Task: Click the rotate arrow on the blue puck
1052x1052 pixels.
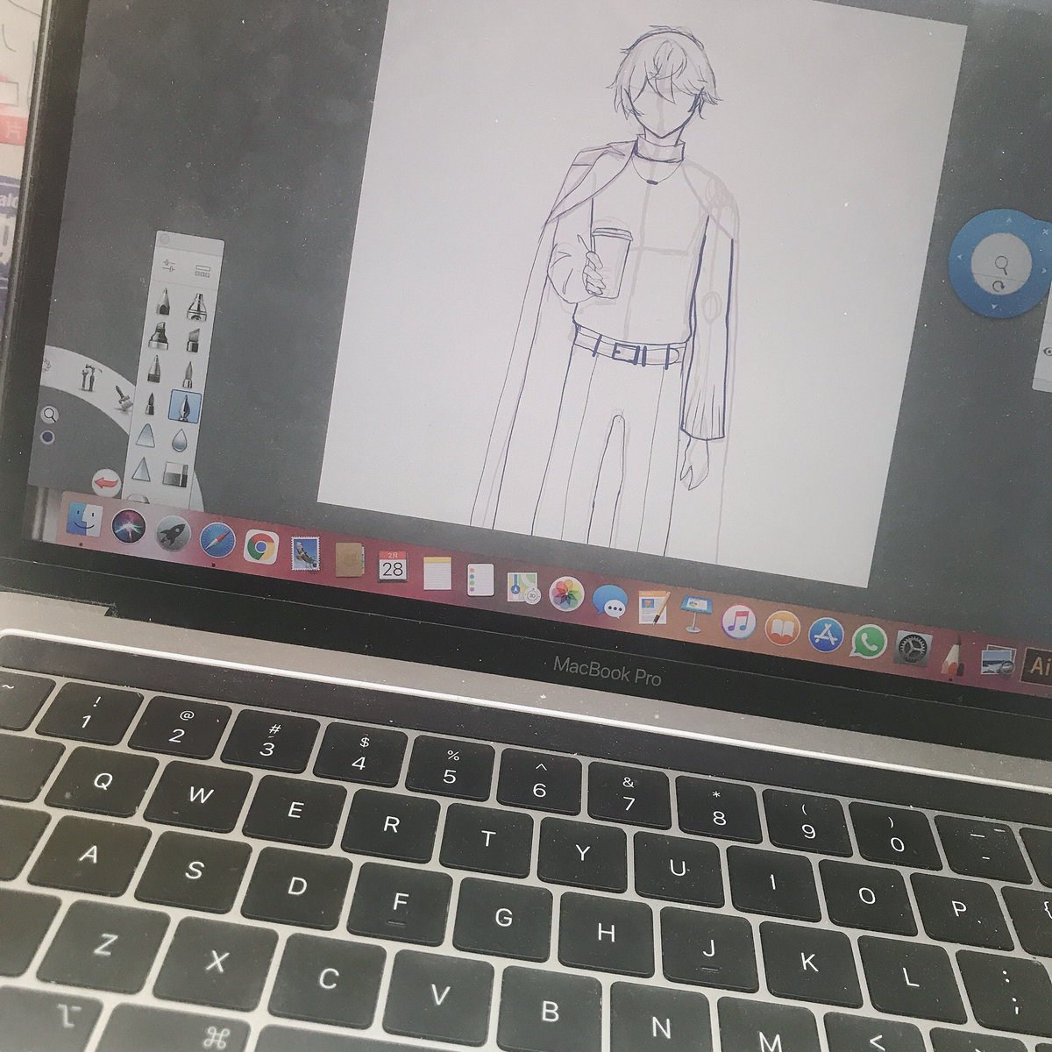Action: point(997,286)
